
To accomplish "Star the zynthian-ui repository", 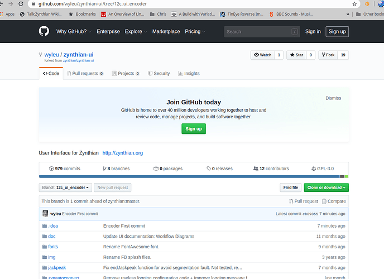I will (296, 55).
